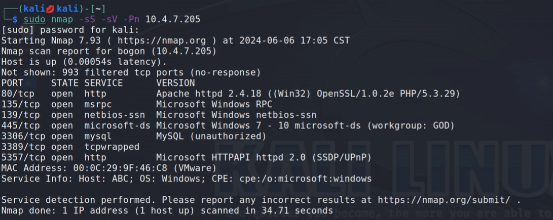Click the MySQL (unauthorized) version text

pyautogui.click(x=211, y=136)
